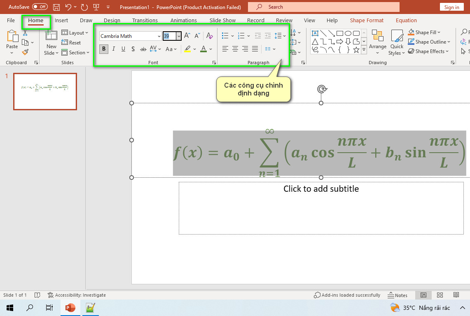Open the Insert tab

pos(61,21)
